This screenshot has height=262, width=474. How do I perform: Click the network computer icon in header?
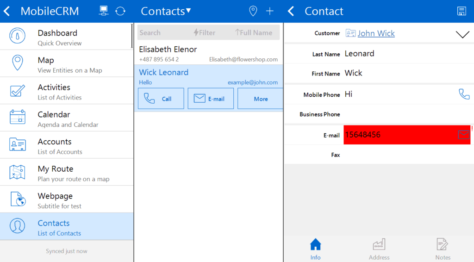(x=104, y=11)
